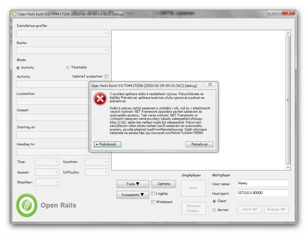Click the User name field containing Venny
The image size is (307, 234).
click(x=263, y=183)
